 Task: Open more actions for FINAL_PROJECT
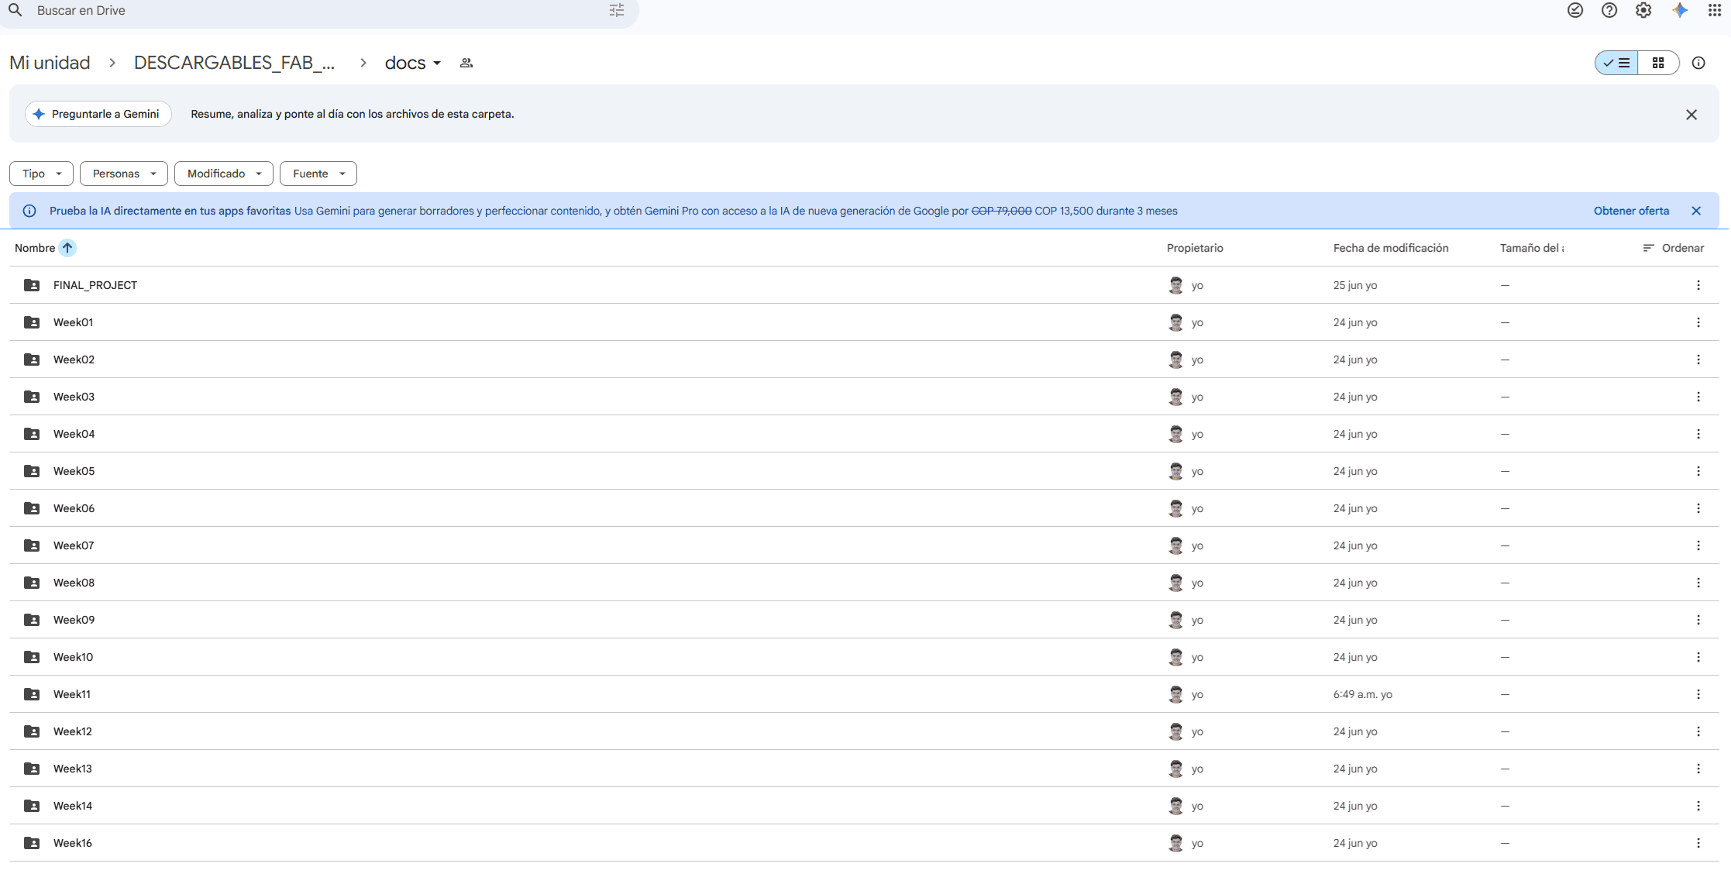pos(1698,285)
